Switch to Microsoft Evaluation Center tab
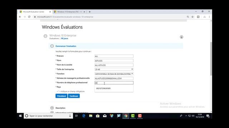Image resolution: width=229 pixels, height=128 pixels. 34,12
